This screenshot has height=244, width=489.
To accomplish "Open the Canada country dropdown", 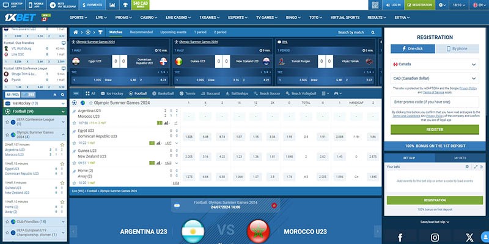I will pyautogui.click(x=435, y=65).
